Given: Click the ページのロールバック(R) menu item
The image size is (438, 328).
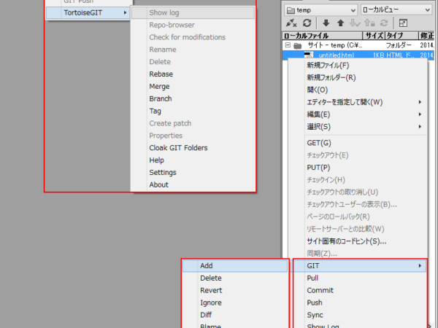Looking at the screenshot, I should click(x=338, y=216).
